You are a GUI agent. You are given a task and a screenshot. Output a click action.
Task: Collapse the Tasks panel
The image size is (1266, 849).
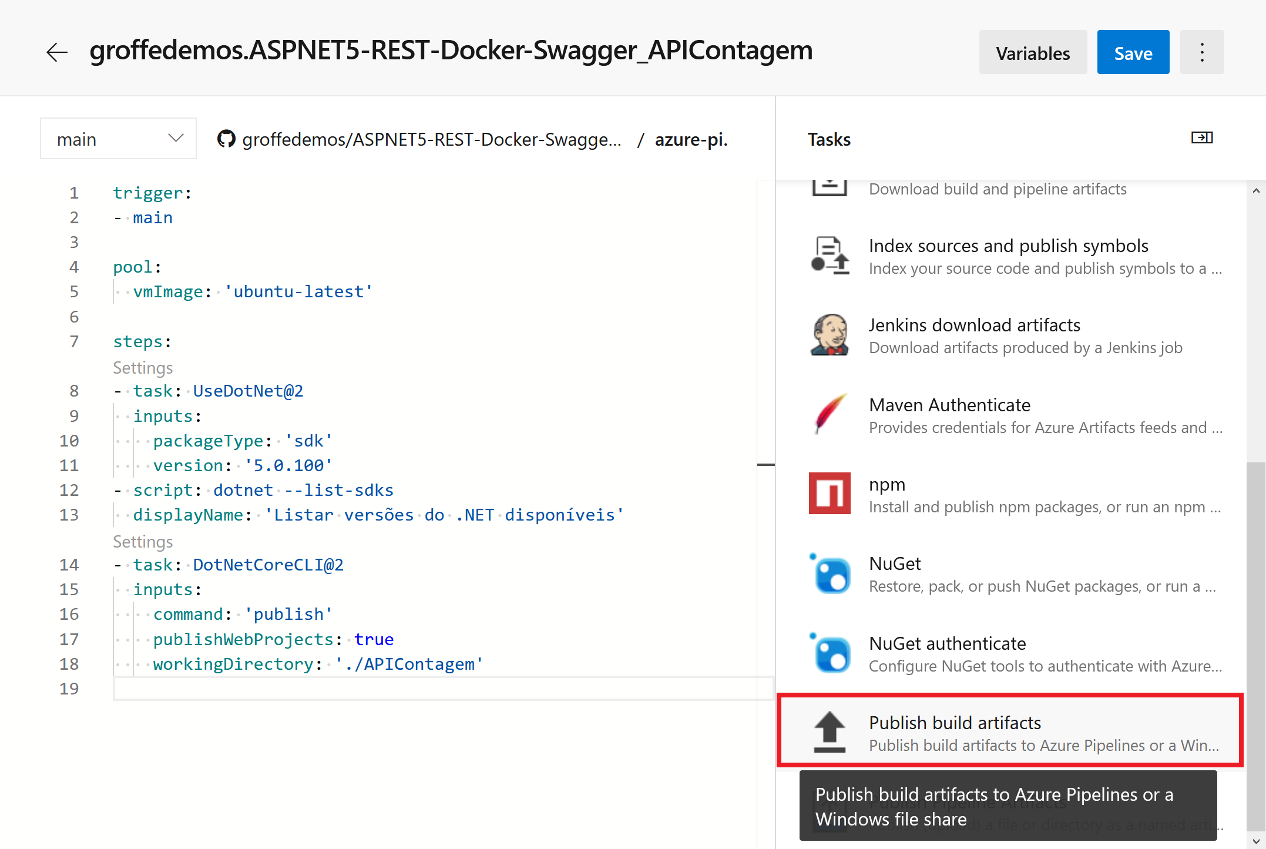[1202, 137]
